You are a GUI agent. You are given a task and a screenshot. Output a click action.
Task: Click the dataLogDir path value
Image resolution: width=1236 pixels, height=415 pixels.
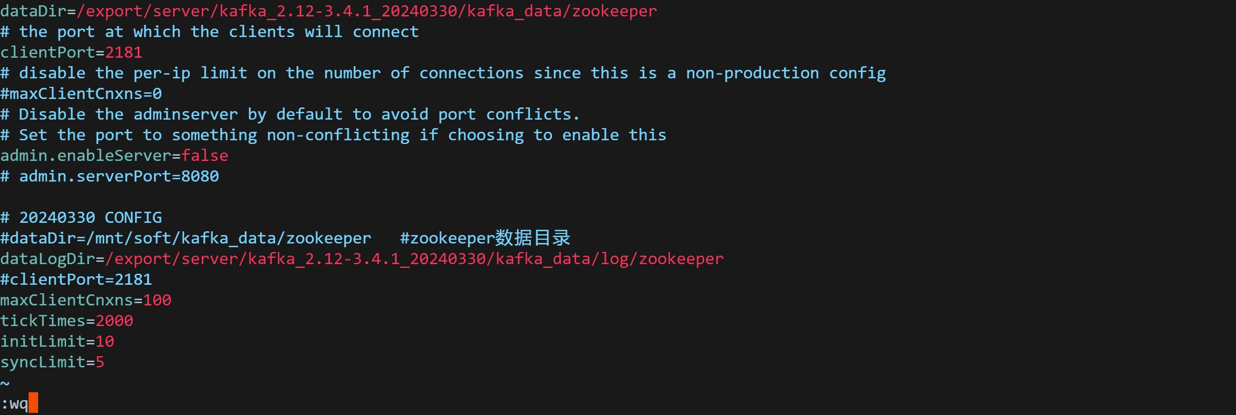point(414,259)
